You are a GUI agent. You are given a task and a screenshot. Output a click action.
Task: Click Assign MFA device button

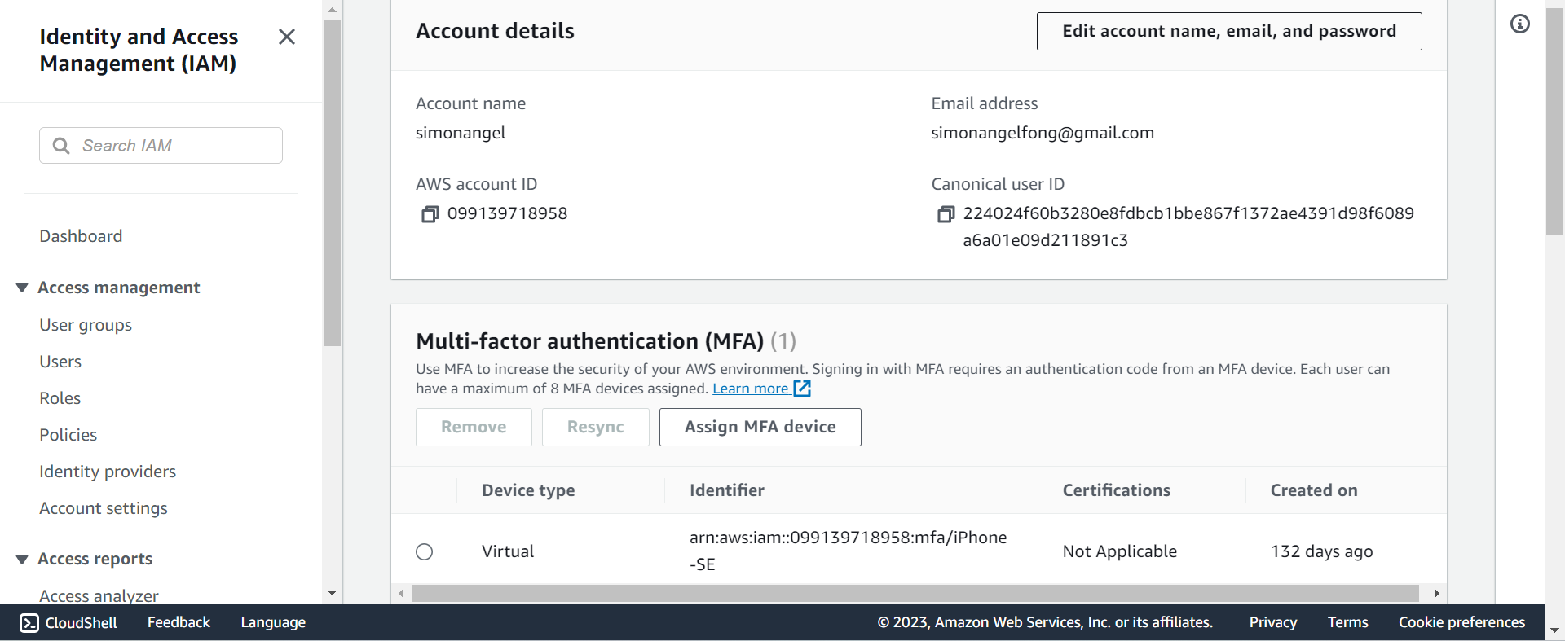(760, 427)
